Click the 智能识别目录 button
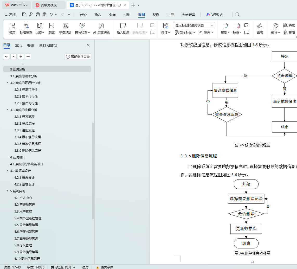The width and height of the screenshot is (297, 269). [x=78, y=57]
